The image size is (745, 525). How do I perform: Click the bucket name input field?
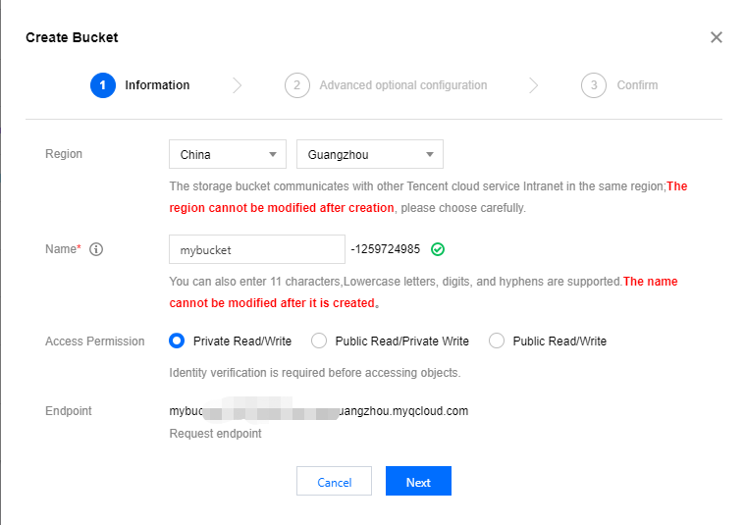(x=257, y=249)
